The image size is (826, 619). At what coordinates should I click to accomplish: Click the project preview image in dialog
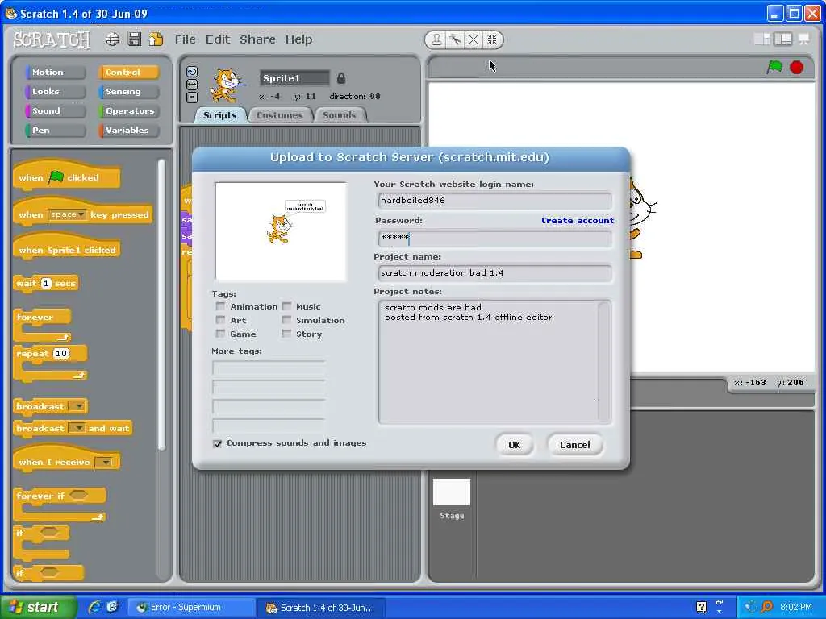281,231
